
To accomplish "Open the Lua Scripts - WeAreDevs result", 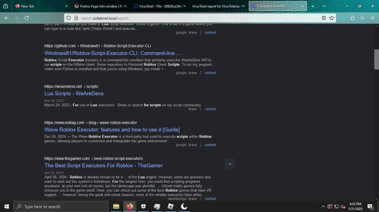I will [x=74, y=94].
